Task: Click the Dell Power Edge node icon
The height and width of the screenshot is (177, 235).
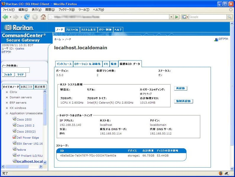Action: coord(14,137)
